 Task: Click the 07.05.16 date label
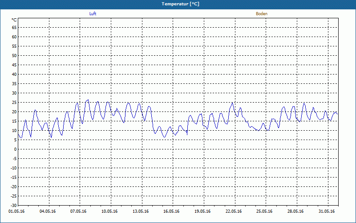point(78,211)
